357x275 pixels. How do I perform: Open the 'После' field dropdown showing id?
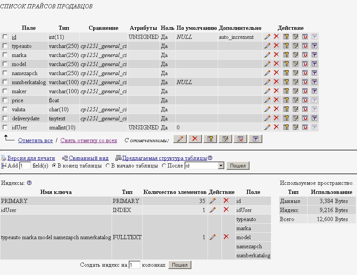221,166
